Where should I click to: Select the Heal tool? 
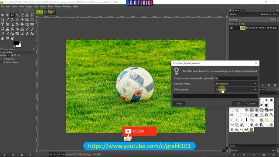(27, 34)
